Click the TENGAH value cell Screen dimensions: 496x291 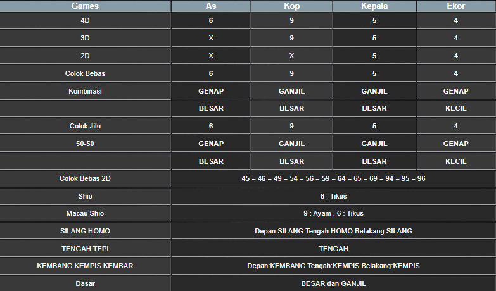coord(333,249)
